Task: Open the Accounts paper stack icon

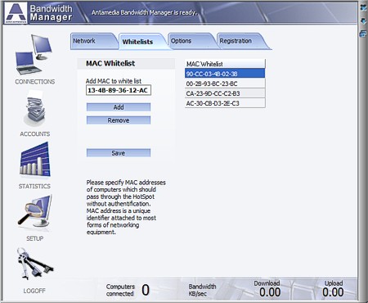Action: 34,108
